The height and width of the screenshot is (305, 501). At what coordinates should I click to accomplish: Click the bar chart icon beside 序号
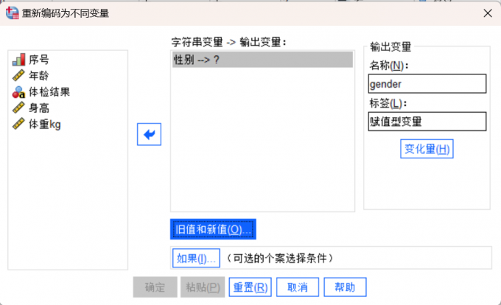18,60
